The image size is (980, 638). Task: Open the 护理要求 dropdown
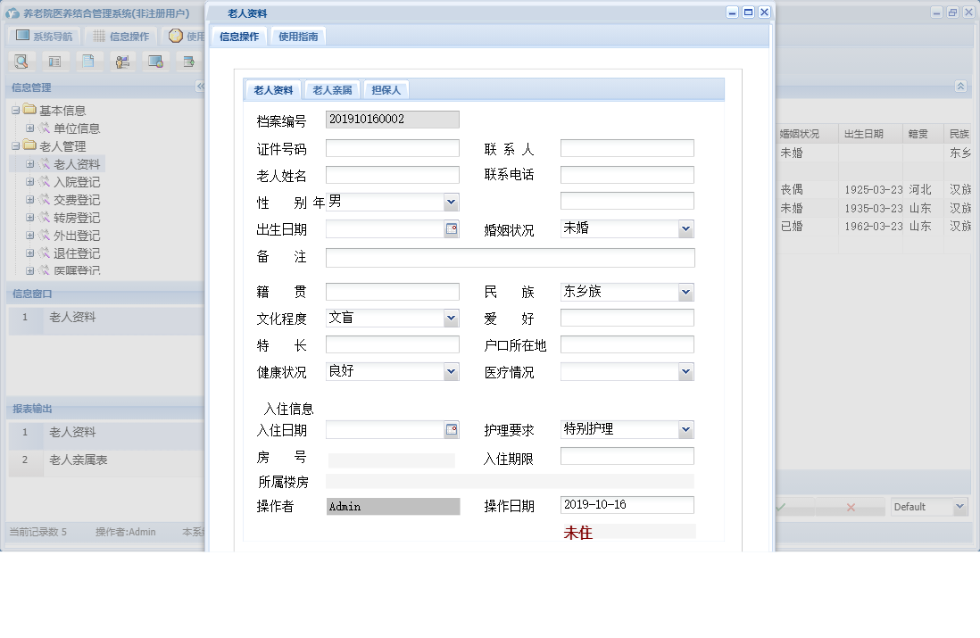tap(685, 429)
